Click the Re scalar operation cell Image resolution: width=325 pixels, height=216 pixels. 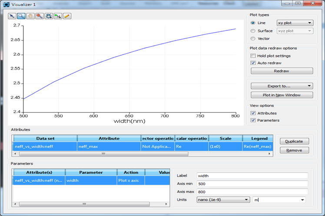(192, 146)
